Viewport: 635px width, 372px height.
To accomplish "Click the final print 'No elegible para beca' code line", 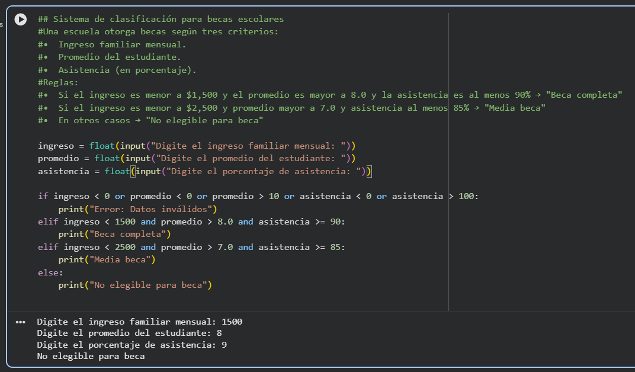I will [134, 285].
